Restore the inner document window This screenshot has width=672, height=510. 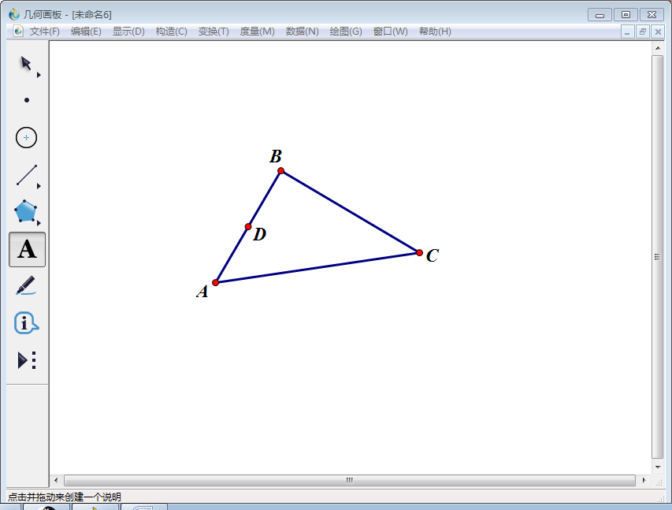tap(642, 32)
